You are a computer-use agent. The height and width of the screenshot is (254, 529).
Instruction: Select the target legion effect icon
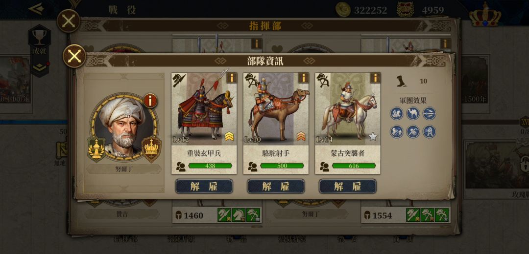click(x=429, y=131)
